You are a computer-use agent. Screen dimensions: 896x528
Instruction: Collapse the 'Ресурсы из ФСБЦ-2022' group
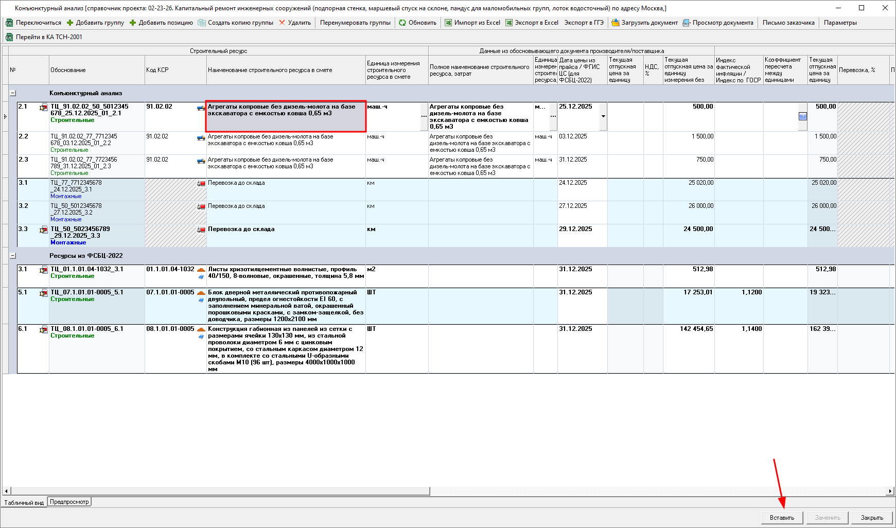click(13, 256)
